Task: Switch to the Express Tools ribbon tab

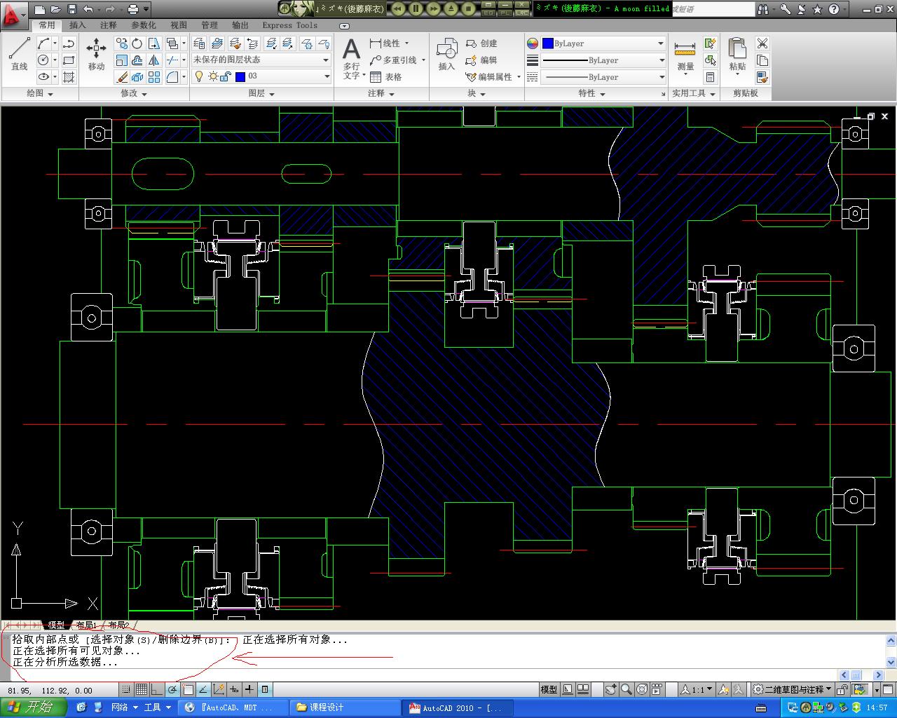Action: pos(290,25)
